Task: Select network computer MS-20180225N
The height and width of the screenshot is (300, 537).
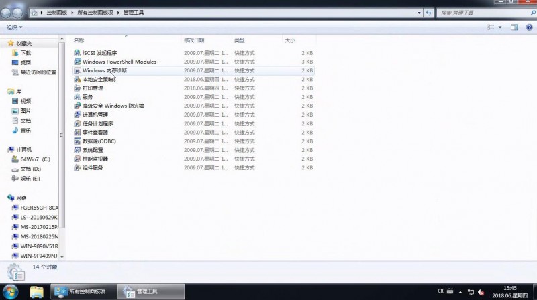Action: tap(35, 236)
